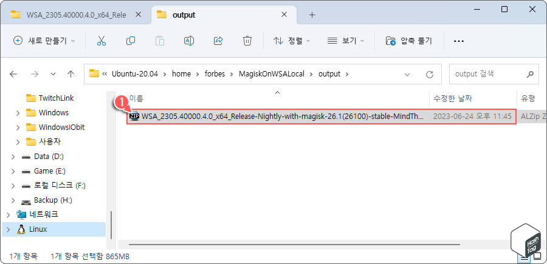Click the ZIP file icon

tap(134, 117)
